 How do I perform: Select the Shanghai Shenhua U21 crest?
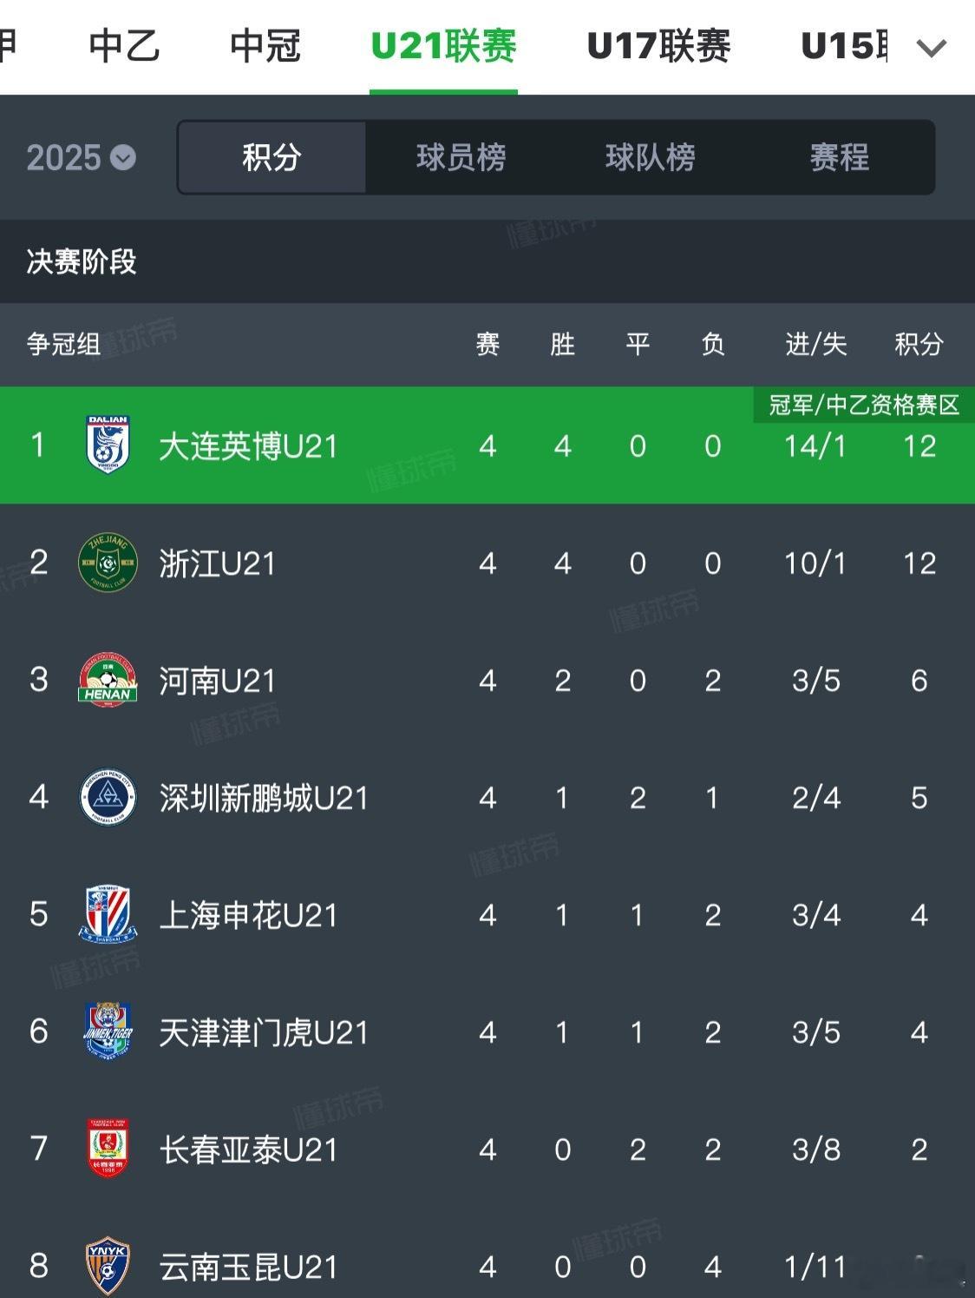point(108,914)
